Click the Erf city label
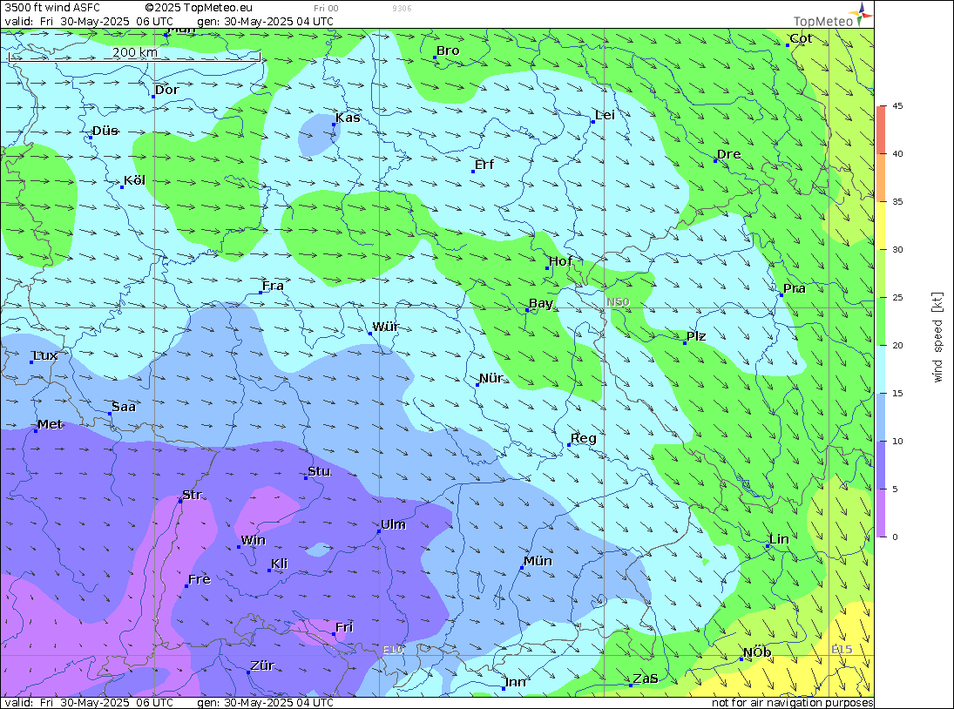The image size is (954, 709). 484,165
